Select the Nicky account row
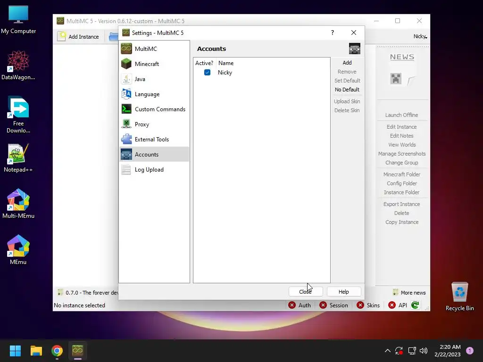Screen dimensions: 483x362 point(261,72)
